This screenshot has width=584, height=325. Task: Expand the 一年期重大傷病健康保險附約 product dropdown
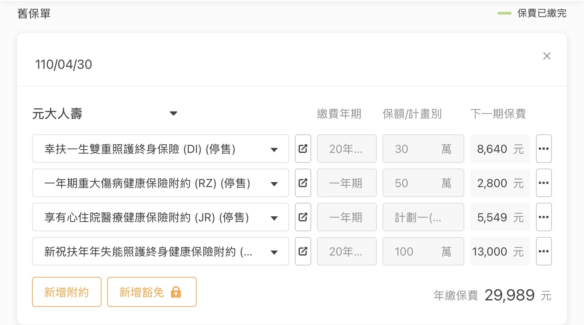click(x=274, y=184)
